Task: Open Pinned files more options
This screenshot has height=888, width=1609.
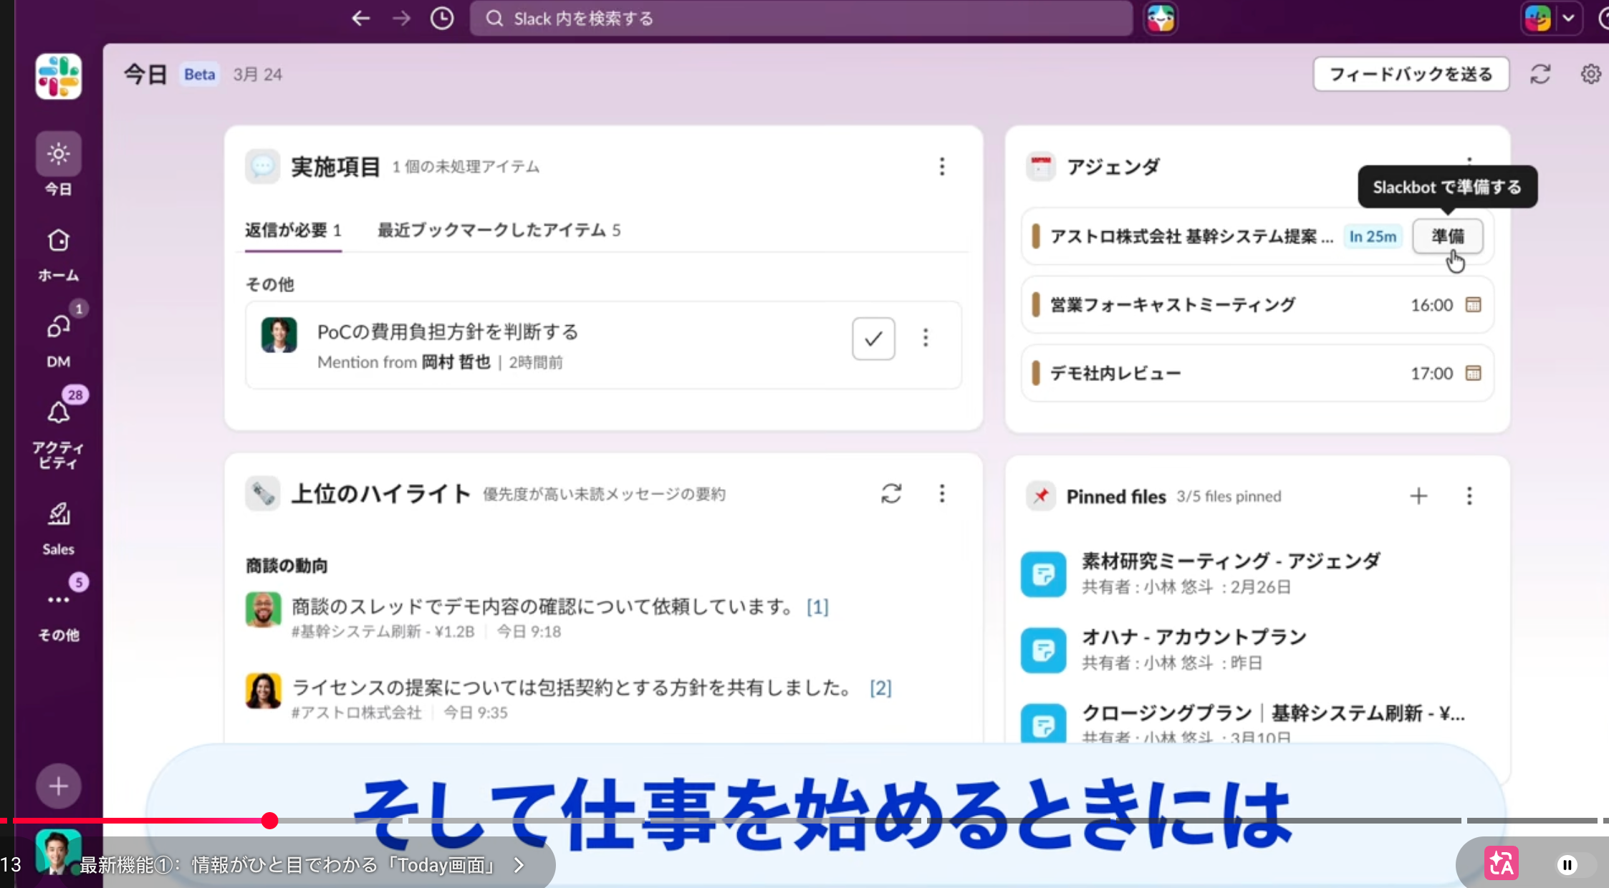Action: 1469,496
